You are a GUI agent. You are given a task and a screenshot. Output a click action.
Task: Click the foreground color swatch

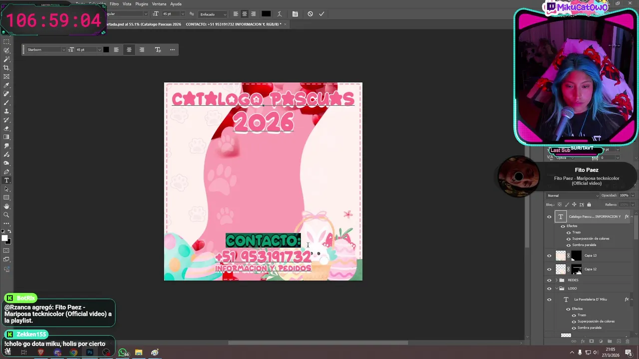(x=5, y=238)
